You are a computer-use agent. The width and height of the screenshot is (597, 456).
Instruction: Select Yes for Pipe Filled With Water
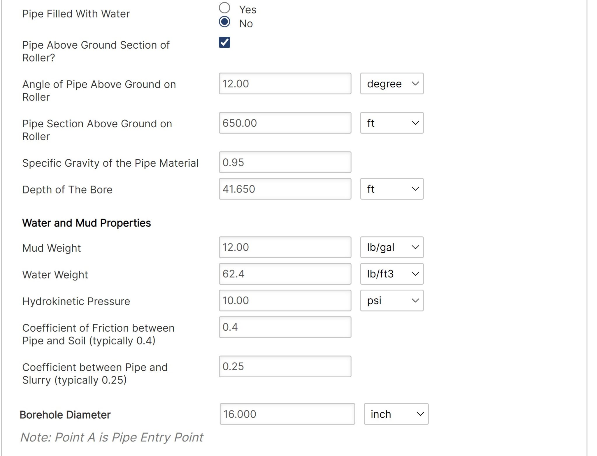(224, 8)
